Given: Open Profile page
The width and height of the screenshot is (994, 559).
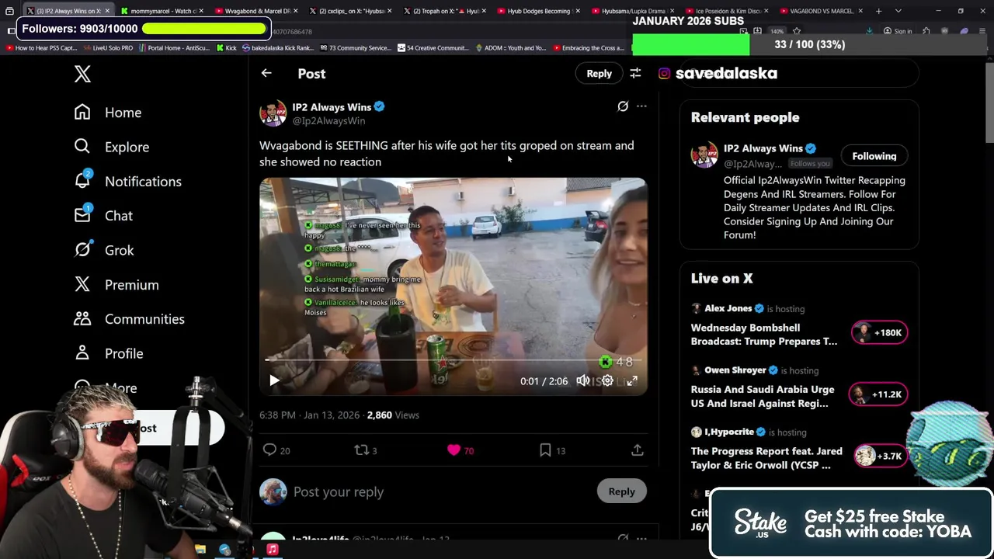Looking at the screenshot, I should pyautogui.click(x=109, y=353).
